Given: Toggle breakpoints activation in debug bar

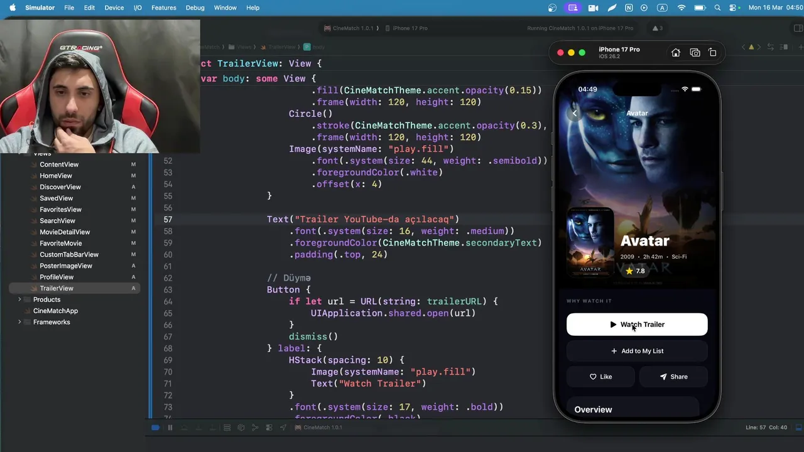Looking at the screenshot, I should tap(155, 428).
